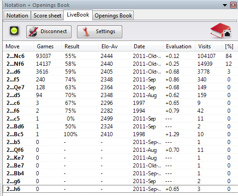Click the +0.70 evaluation for 2...Qf6
The image size is (238, 196).
pyautogui.click(x=172, y=150)
